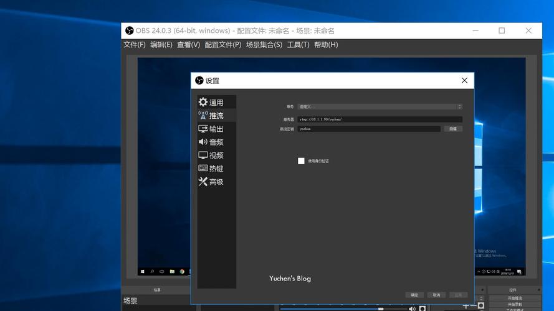
Task: Close the 设置 settings dialog
Action: click(464, 80)
